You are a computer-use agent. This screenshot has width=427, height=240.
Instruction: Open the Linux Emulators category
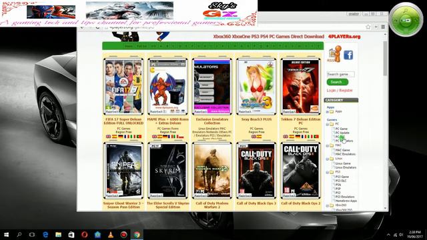346,167
